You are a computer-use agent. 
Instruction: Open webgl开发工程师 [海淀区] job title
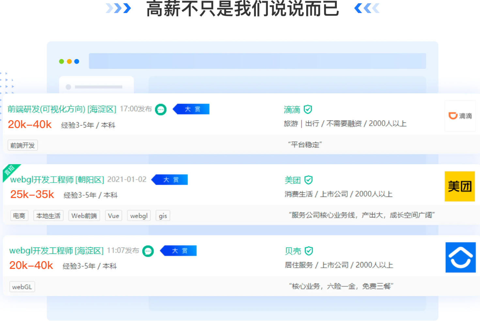(56, 251)
